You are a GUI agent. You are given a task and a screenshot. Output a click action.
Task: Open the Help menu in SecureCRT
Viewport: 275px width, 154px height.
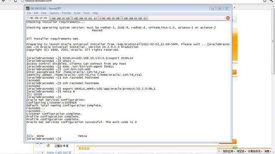point(95,13)
